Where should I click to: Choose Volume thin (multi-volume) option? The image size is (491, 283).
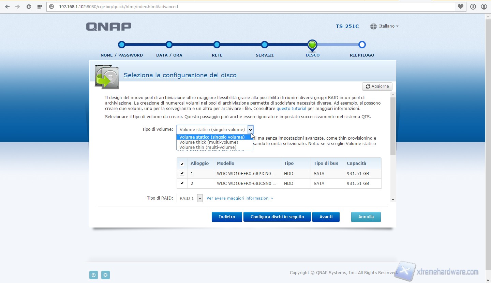click(x=208, y=147)
